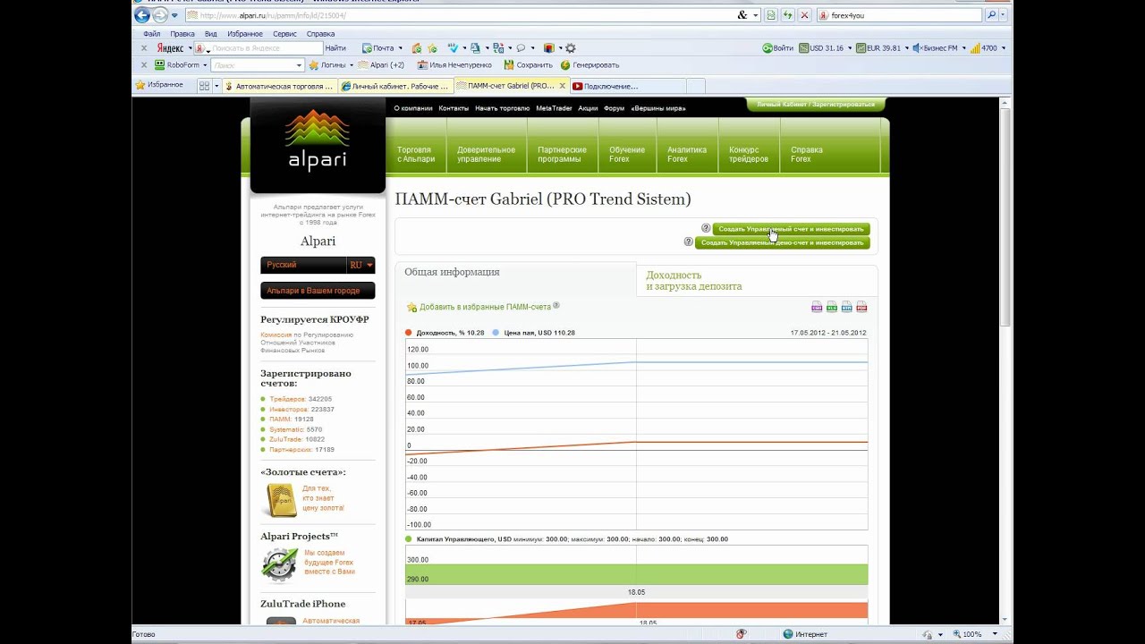Toggle Цена пая series in chart legend
The image size is (1145, 644).
point(496,333)
